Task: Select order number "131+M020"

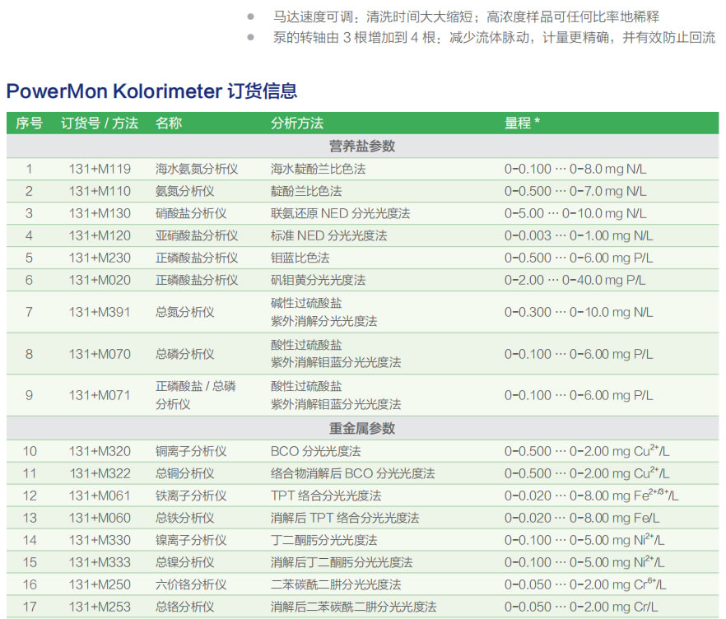Action: pos(100,280)
